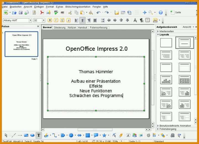Image resolution: width=199 pixels, height=144 pixels.
Task: Open the font color dropdown arrow
Action: click(159, 20)
